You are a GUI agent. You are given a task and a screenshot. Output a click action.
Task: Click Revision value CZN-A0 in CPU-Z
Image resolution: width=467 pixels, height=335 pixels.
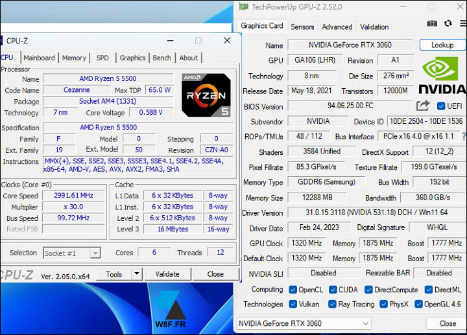217,150
